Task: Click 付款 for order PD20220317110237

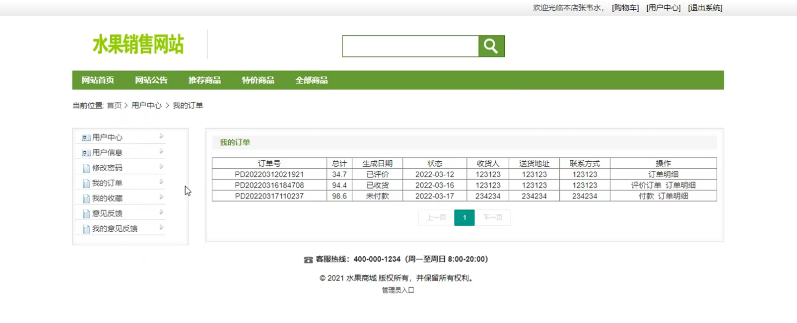Action: click(x=646, y=197)
